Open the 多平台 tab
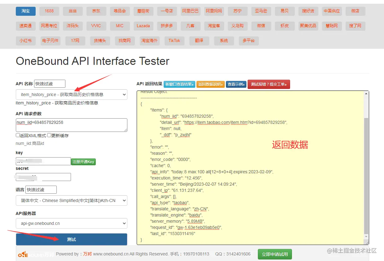The width and height of the screenshot is (384, 261). 249,41
